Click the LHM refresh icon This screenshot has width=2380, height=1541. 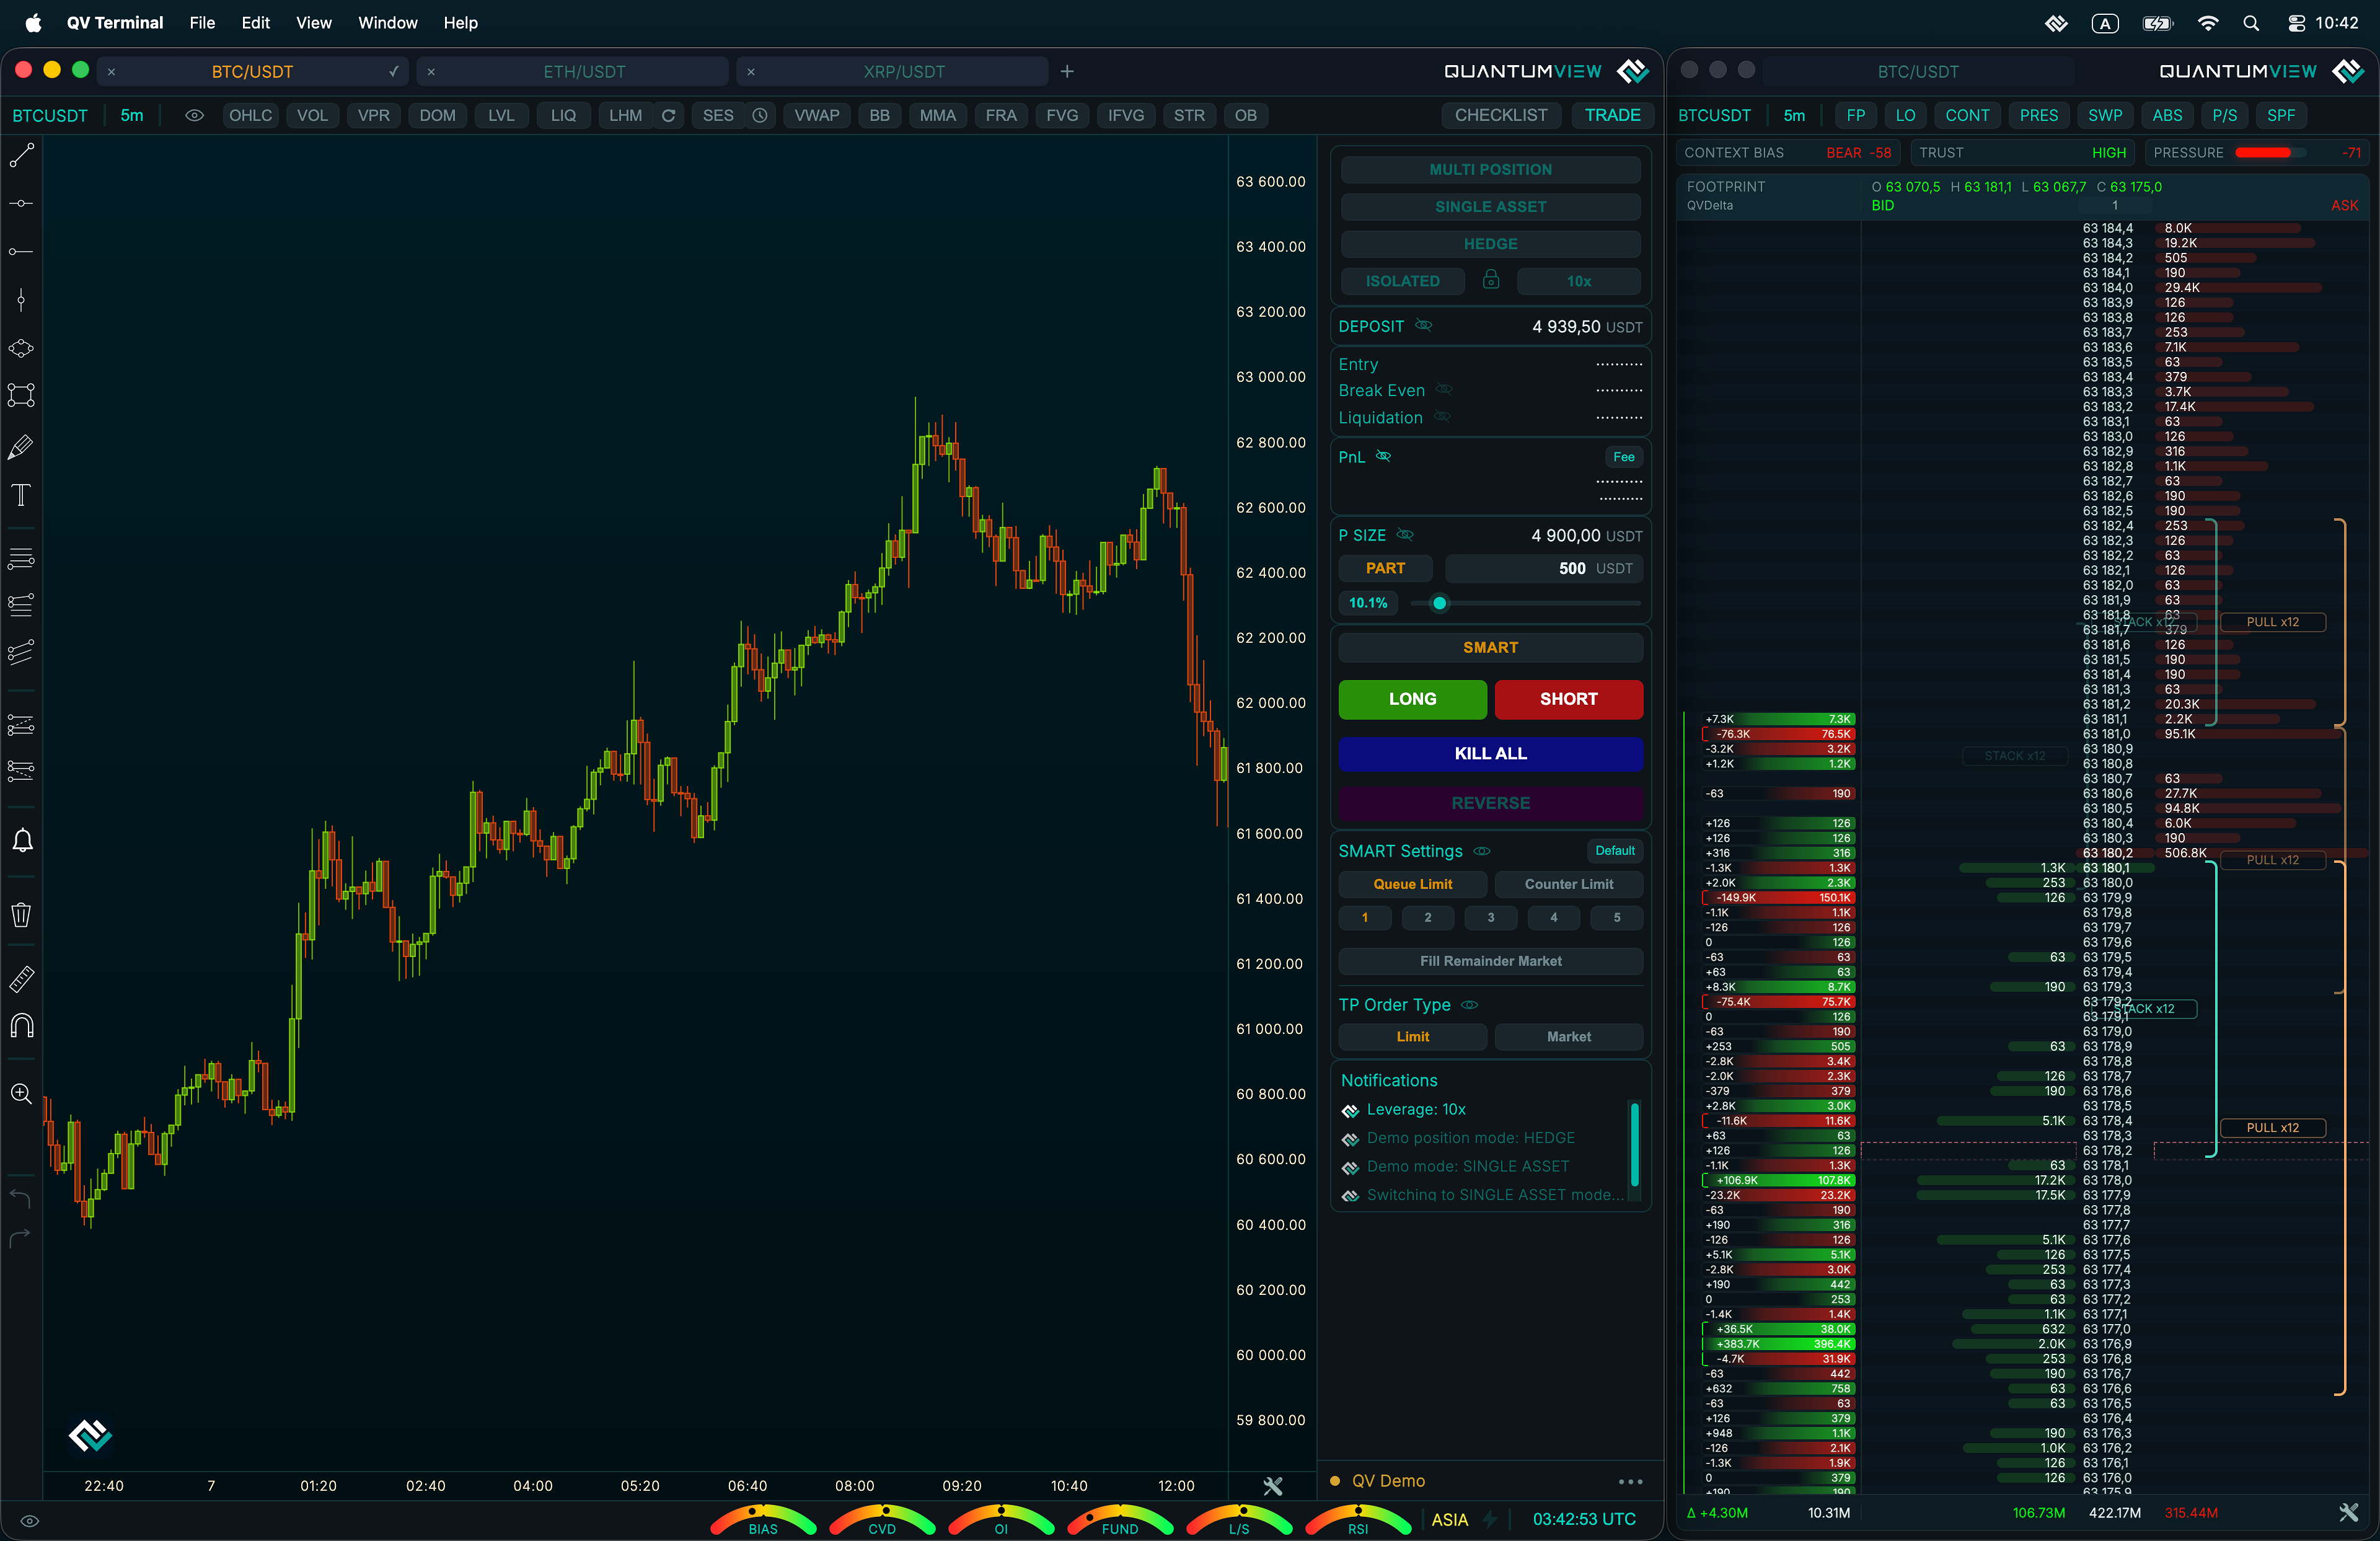click(668, 116)
